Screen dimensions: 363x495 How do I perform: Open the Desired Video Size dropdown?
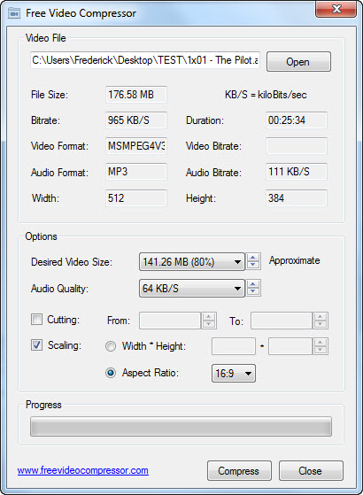pos(192,262)
